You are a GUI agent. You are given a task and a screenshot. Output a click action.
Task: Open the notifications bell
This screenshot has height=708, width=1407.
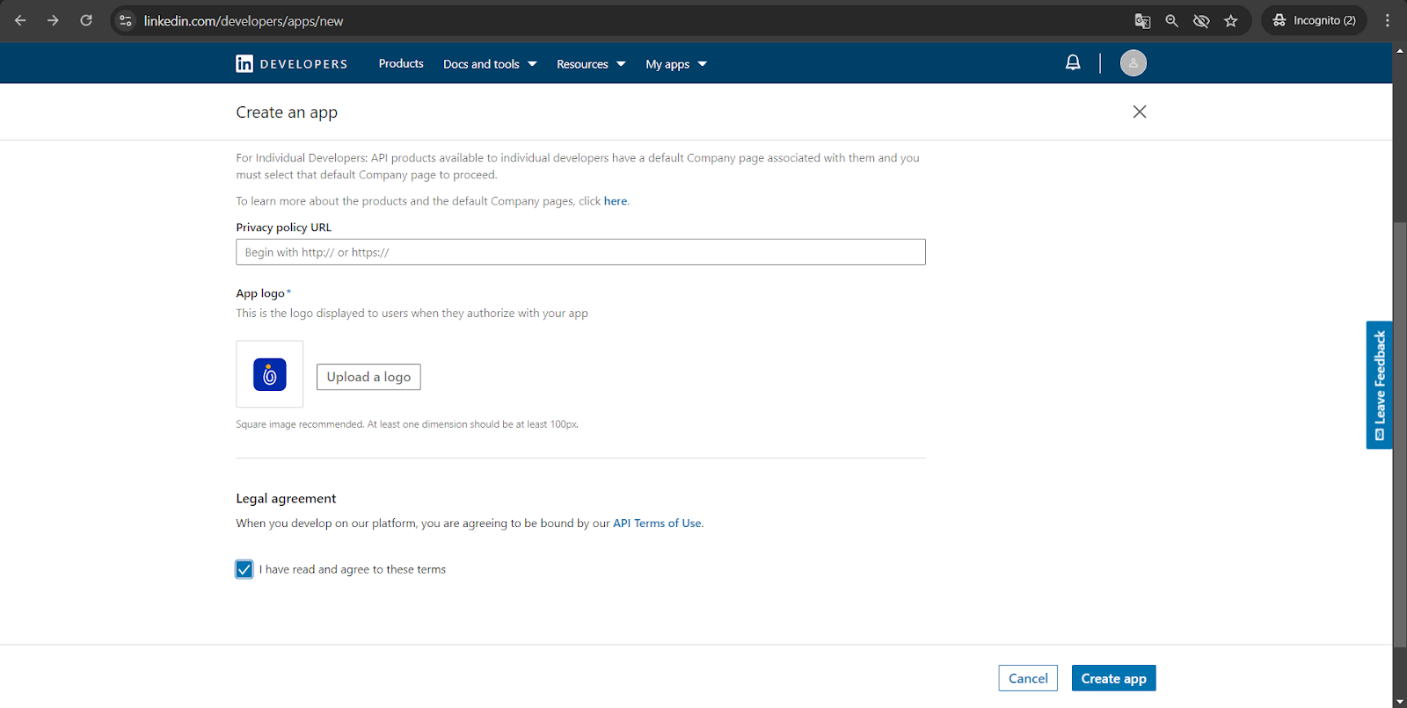coord(1073,62)
